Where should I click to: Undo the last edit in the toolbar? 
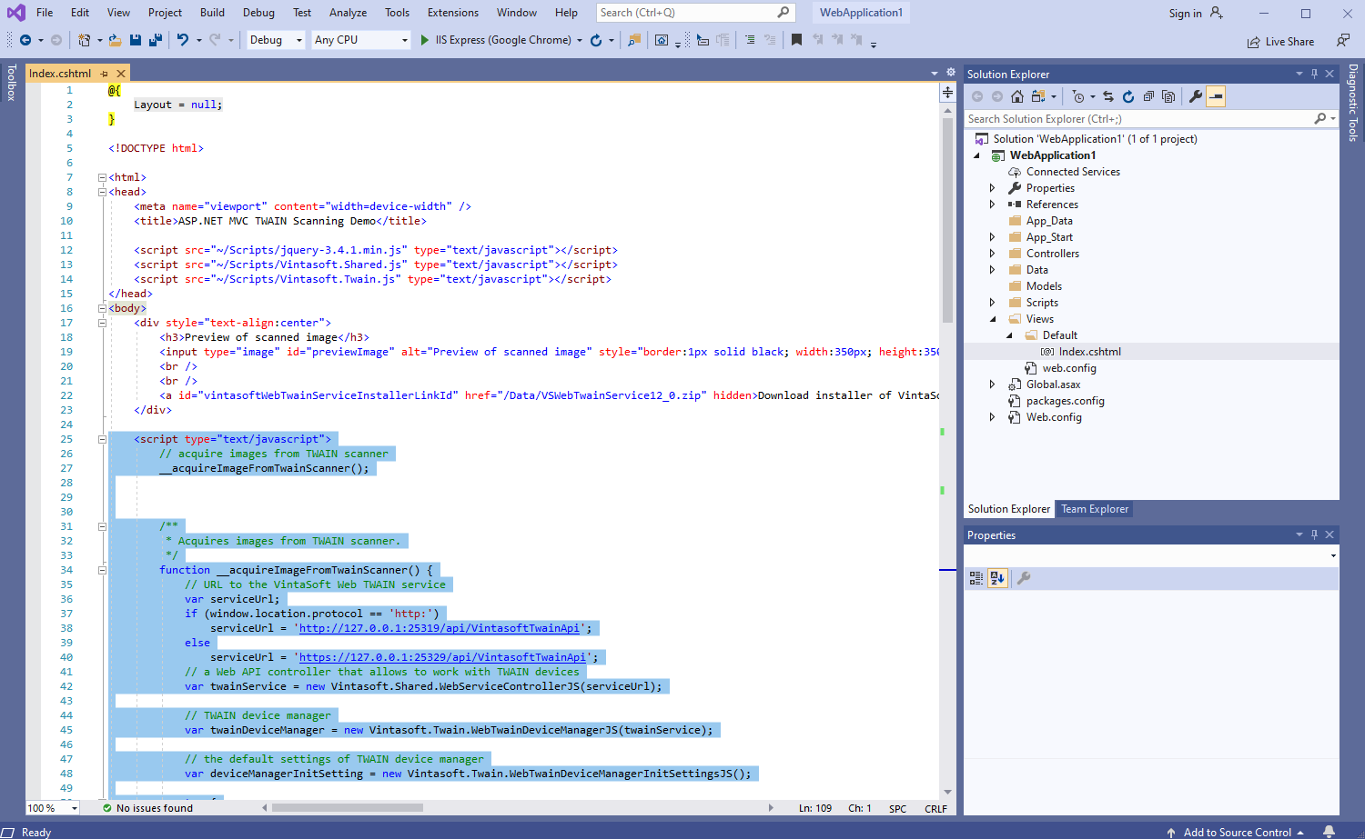[x=183, y=40]
